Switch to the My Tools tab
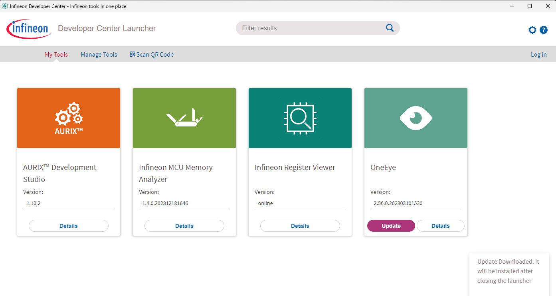The width and height of the screenshot is (556, 296). tap(56, 55)
